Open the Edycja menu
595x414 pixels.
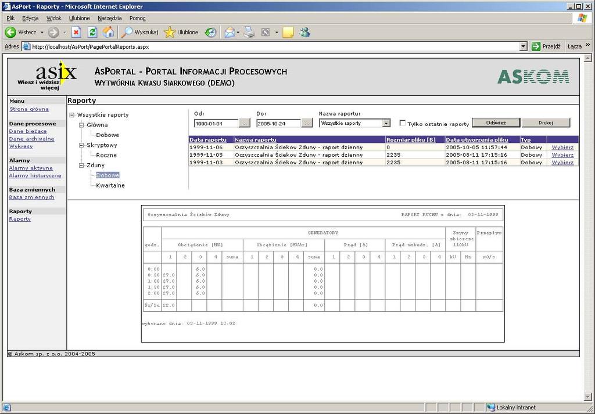point(30,18)
